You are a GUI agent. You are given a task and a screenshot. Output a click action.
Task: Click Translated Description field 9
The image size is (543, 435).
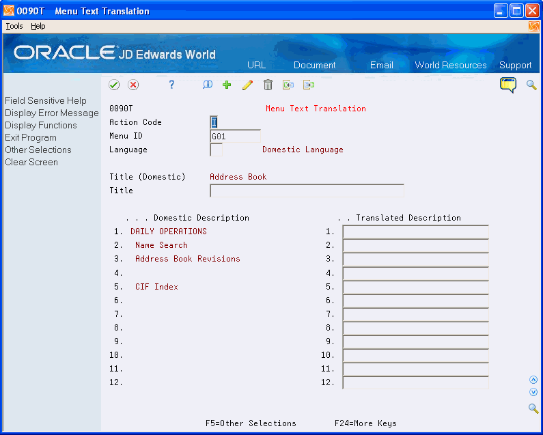coord(415,342)
